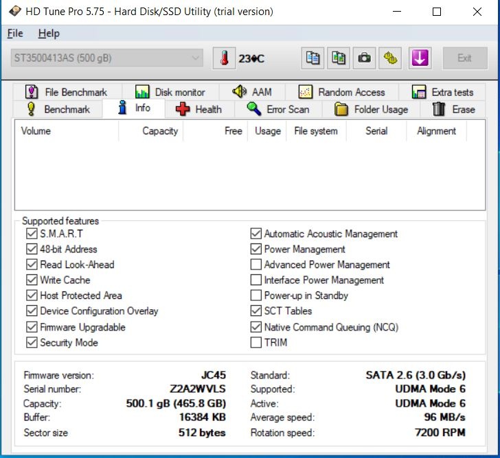Screen dimensions: 500x458
Task: Click the Usage column header
Action: tap(267, 131)
